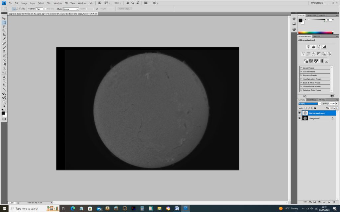Click the color spectrum ramp
340x212 pixels.
(x=316, y=33)
